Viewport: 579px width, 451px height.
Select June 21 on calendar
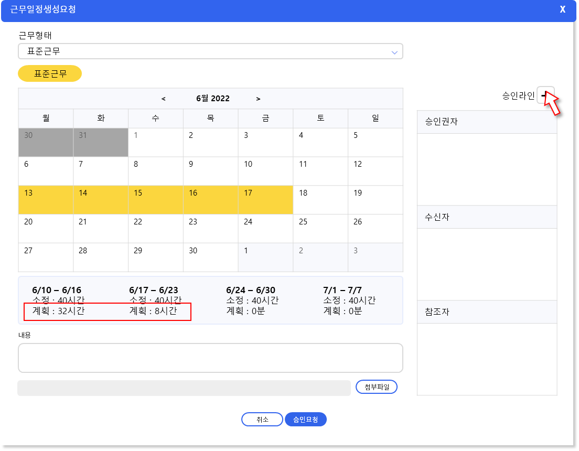coord(101,229)
